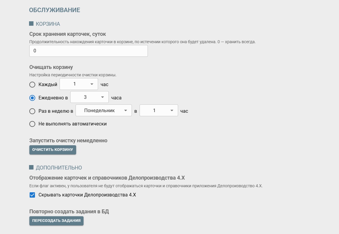Click the chevron icon on the daily hour selector

tap(102, 97)
